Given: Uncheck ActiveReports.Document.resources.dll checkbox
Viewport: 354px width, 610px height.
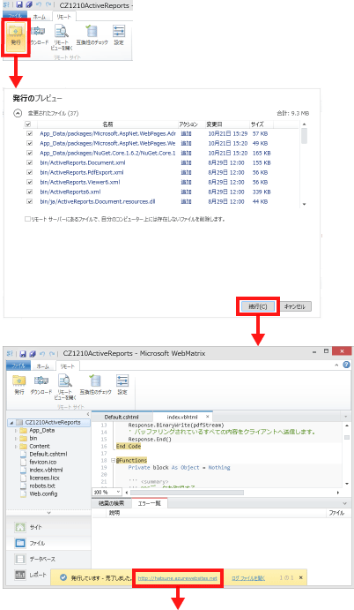Looking at the screenshot, I should [x=30, y=201].
